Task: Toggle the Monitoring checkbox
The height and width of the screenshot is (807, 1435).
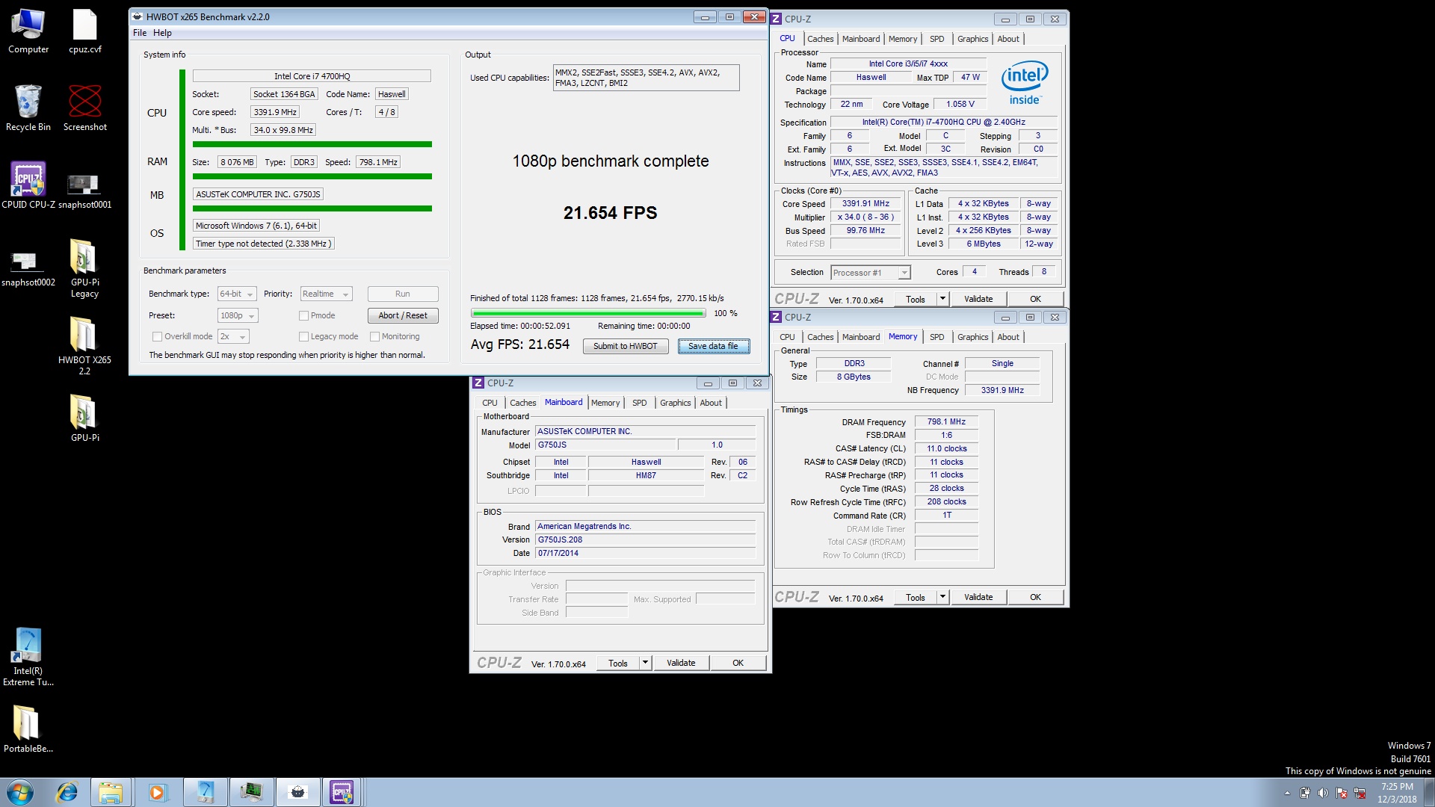Action: (x=374, y=336)
